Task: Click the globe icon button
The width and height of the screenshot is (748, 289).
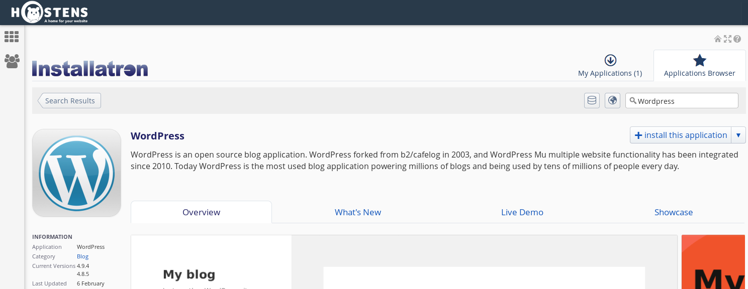Action: point(612,100)
